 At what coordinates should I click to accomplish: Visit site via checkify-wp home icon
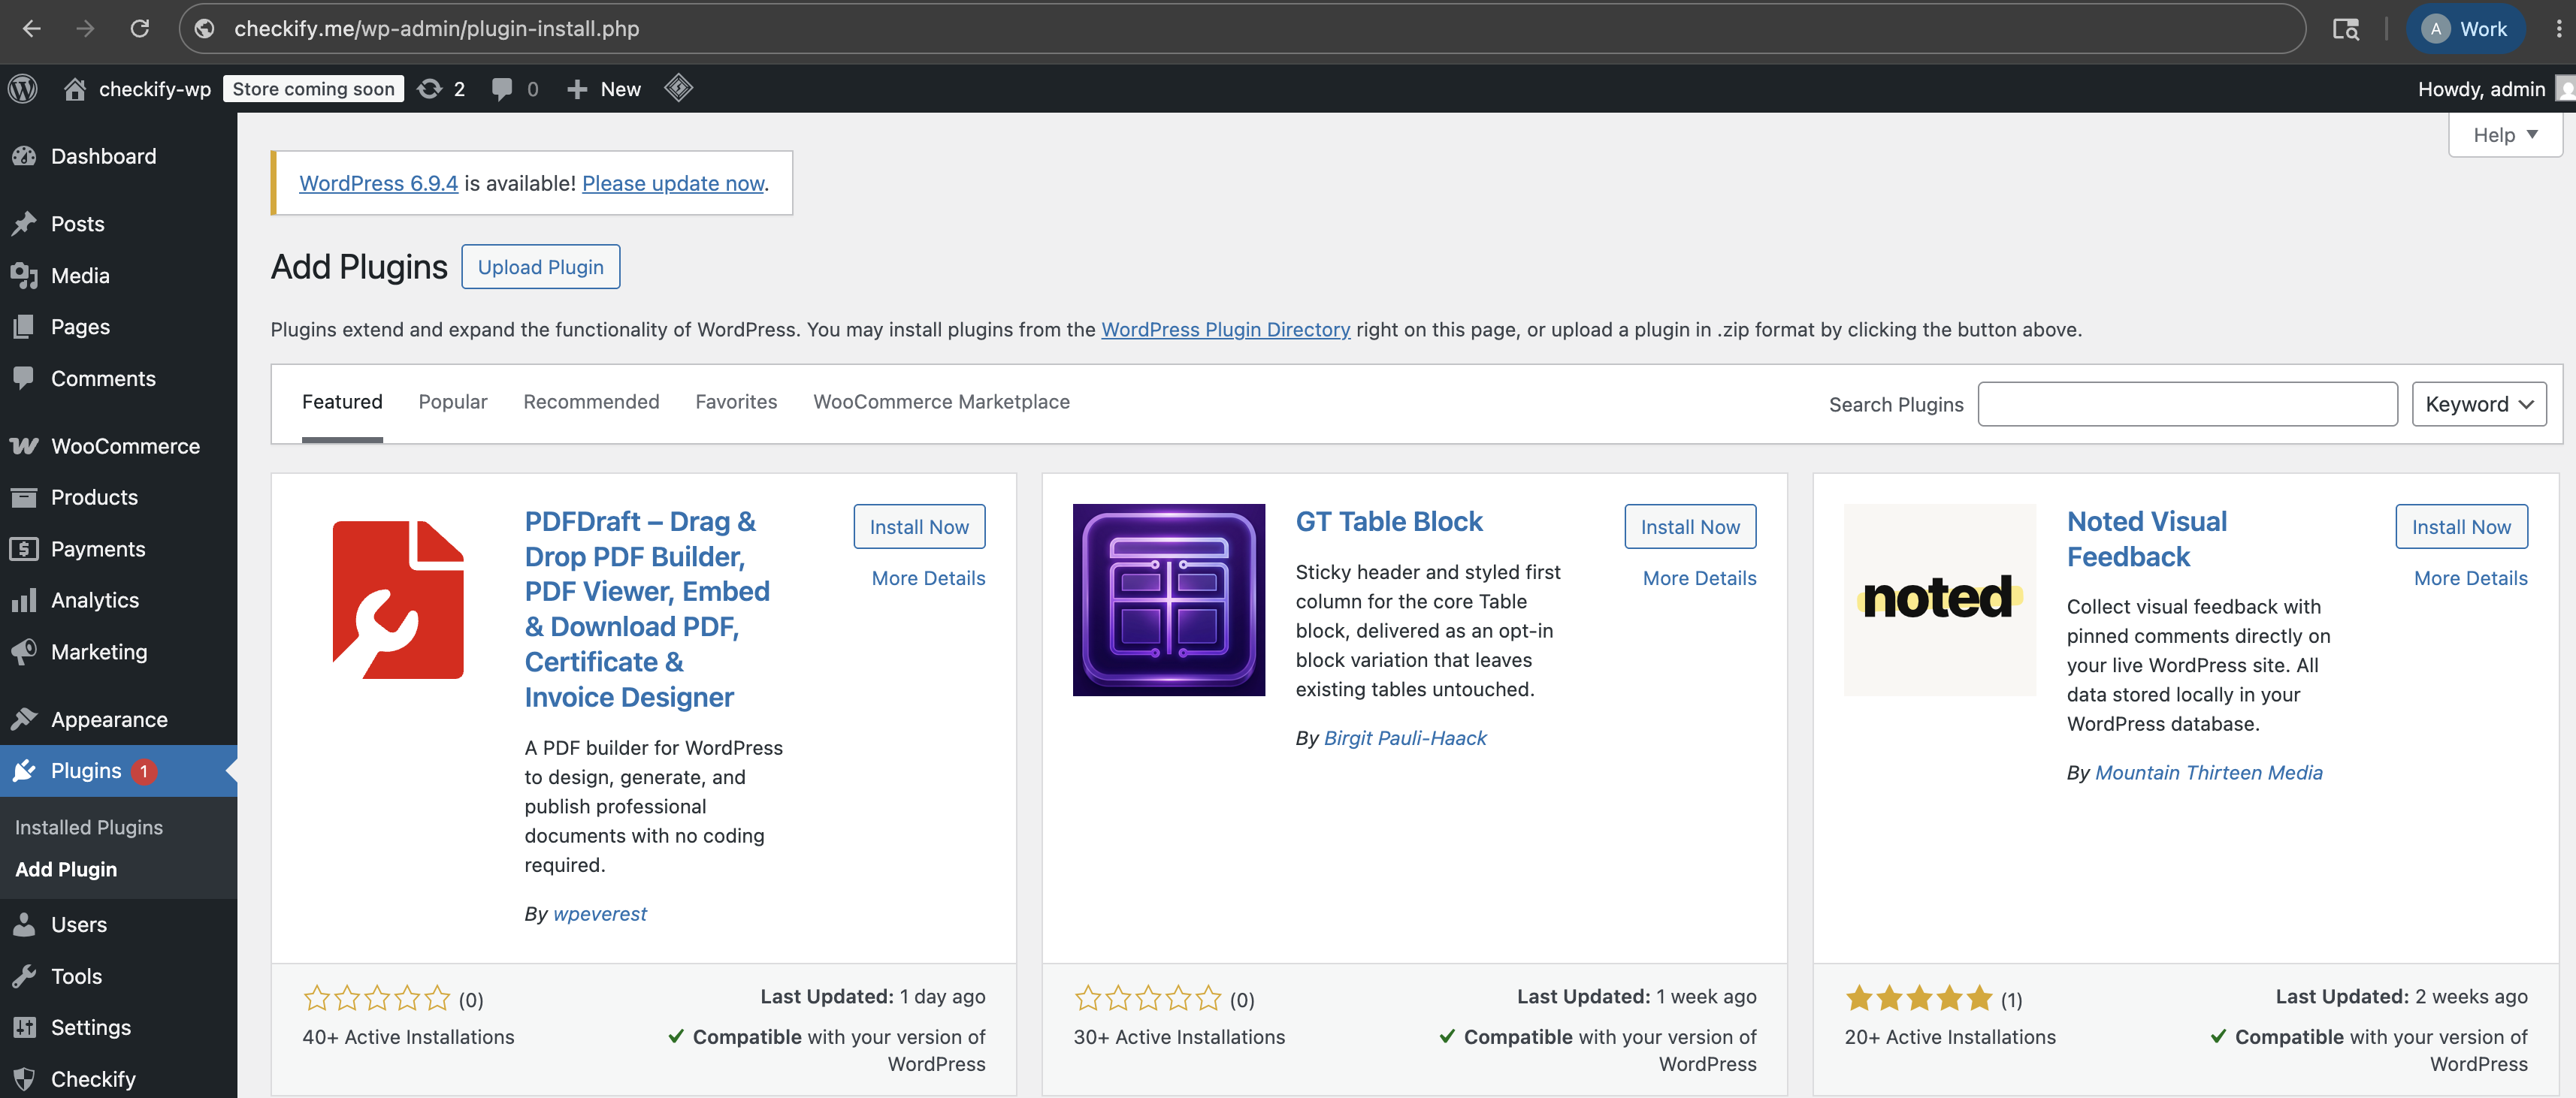click(75, 89)
